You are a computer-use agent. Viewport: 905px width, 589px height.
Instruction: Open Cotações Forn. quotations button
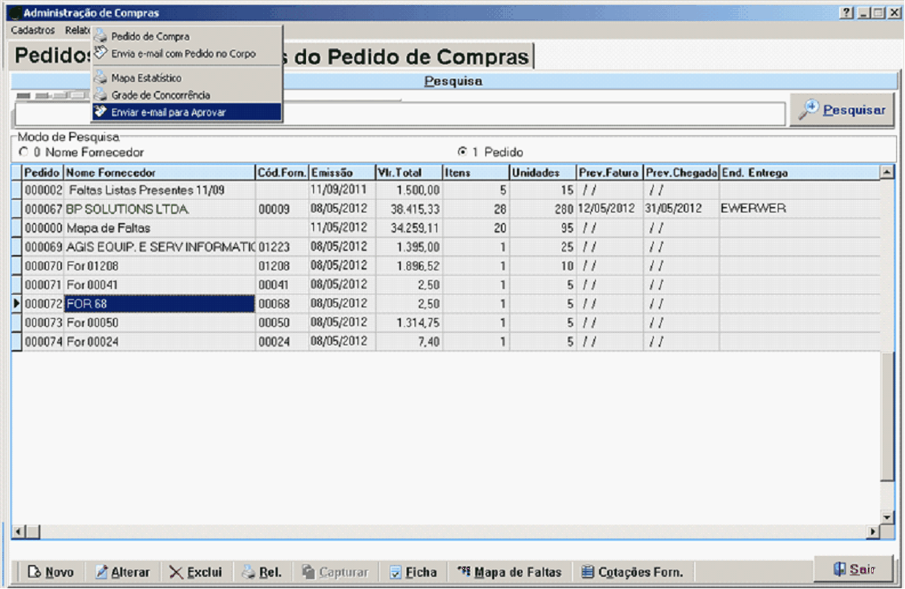click(x=632, y=572)
